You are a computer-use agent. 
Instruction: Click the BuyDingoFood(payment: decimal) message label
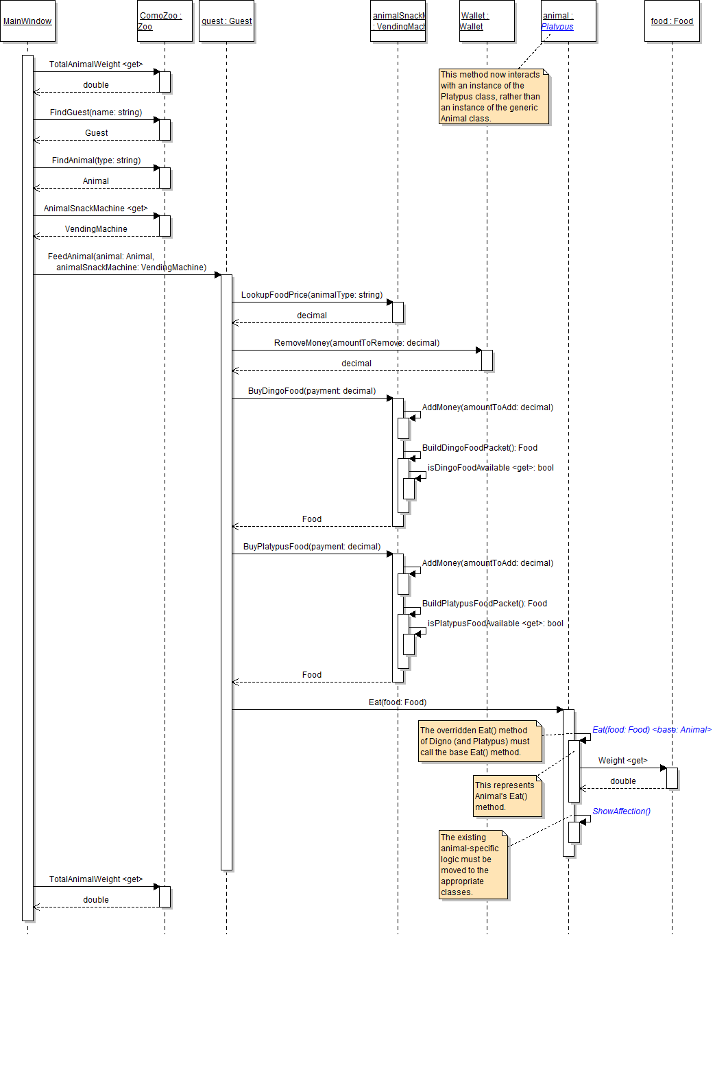click(312, 391)
